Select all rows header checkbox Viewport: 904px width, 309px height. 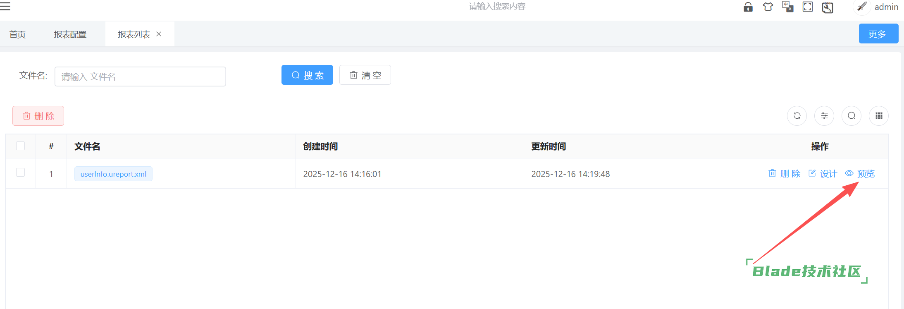point(20,146)
